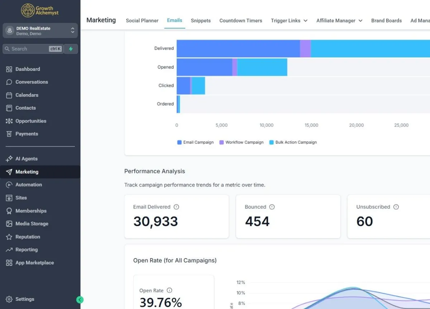Image resolution: width=430 pixels, height=309 pixels.
Task: Click the Payments invoice icon
Action: 9,134
